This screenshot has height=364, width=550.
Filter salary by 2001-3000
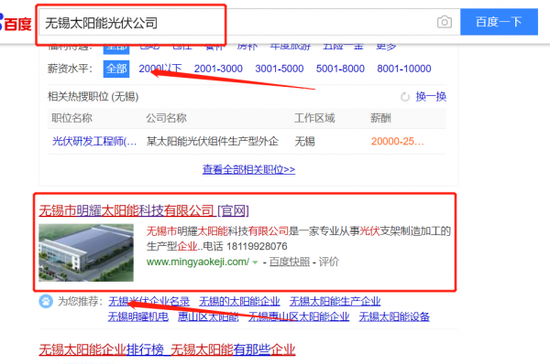point(218,69)
